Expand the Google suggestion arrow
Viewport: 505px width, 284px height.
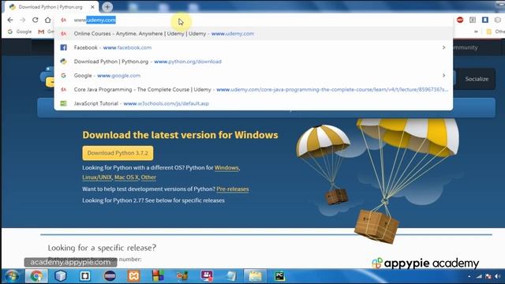443,76
